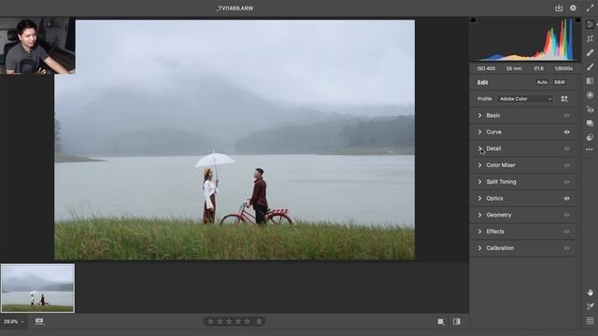Select the Hand tool
The image size is (598, 336).
coord(590,292)
